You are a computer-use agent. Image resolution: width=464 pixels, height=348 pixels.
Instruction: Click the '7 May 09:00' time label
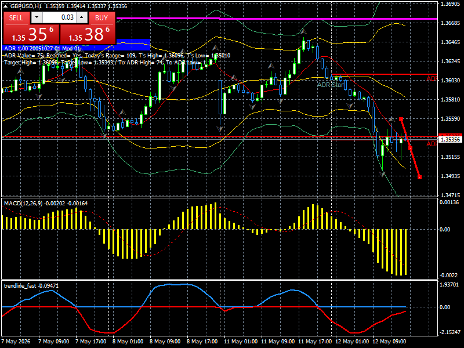[53, 341]
